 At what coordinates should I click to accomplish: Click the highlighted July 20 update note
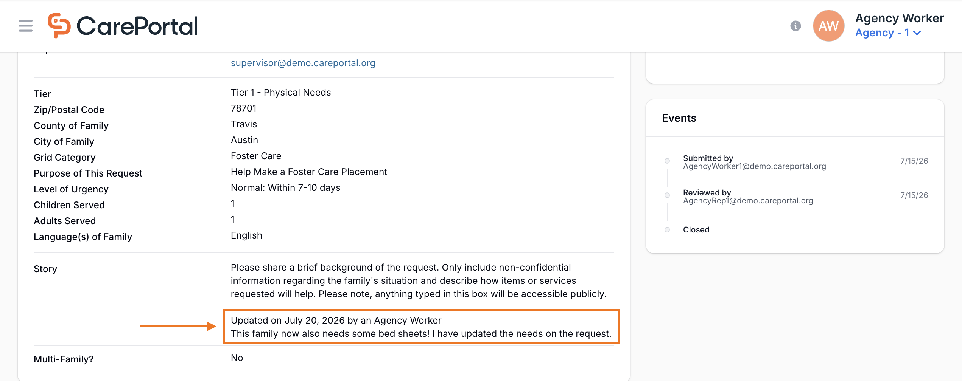point(421,327)
